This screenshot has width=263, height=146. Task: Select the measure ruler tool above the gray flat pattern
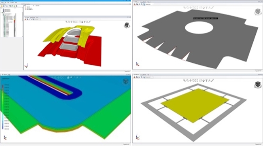pos(212,8)
